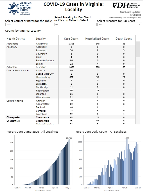
Task: Click the Hospitalized Count column header
Action: pyautogui.click(x=97, y=39)
